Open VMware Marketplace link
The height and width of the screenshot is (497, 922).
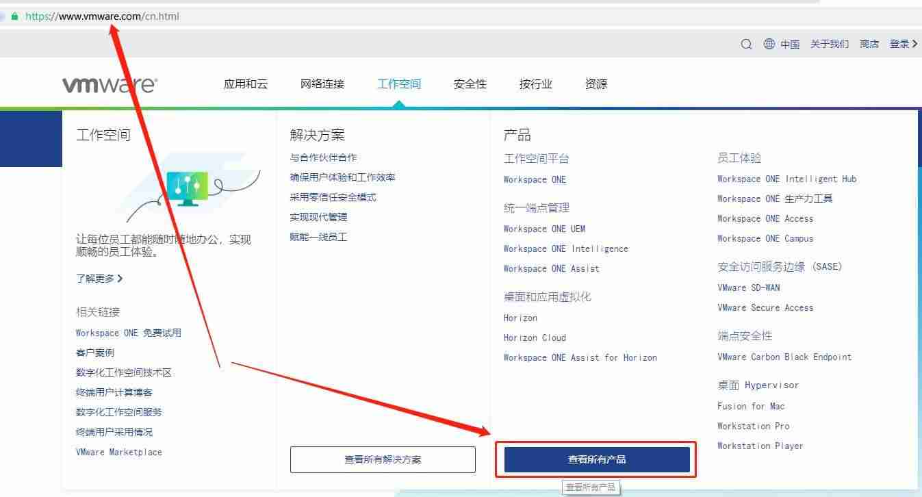pyautogui.click(x=119, y=452)
